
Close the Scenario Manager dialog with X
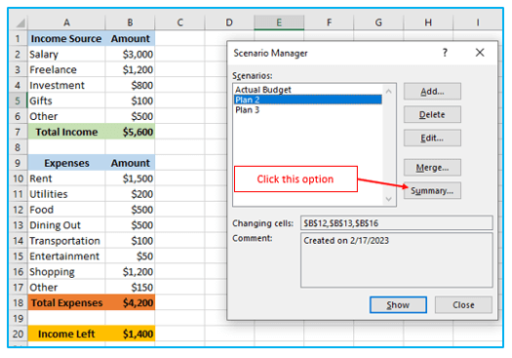tap(480, 53)
